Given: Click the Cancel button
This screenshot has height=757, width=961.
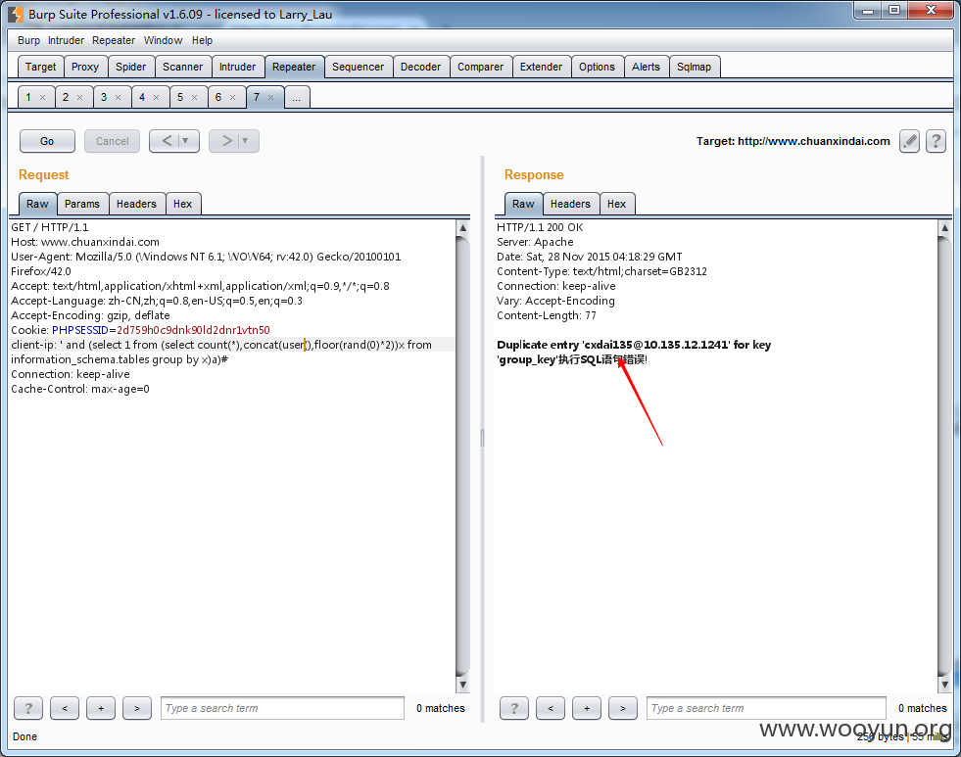Looking at the screenshot, I should tap(112, 141).
